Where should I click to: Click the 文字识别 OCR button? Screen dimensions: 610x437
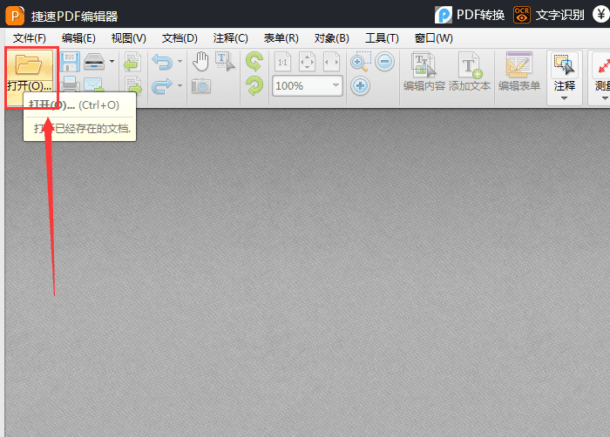pyautogui.click(x=549, y=15)
